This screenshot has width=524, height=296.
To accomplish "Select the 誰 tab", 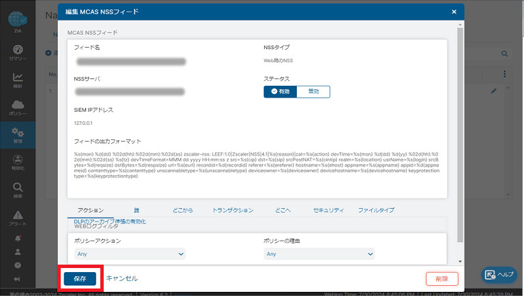I will click(x=136, y=210).
